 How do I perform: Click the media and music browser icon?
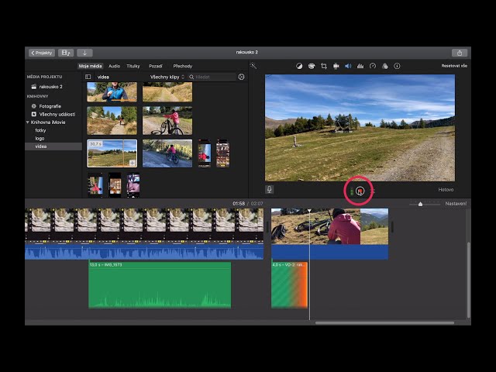pyautogui.click(x=66, y=53)
